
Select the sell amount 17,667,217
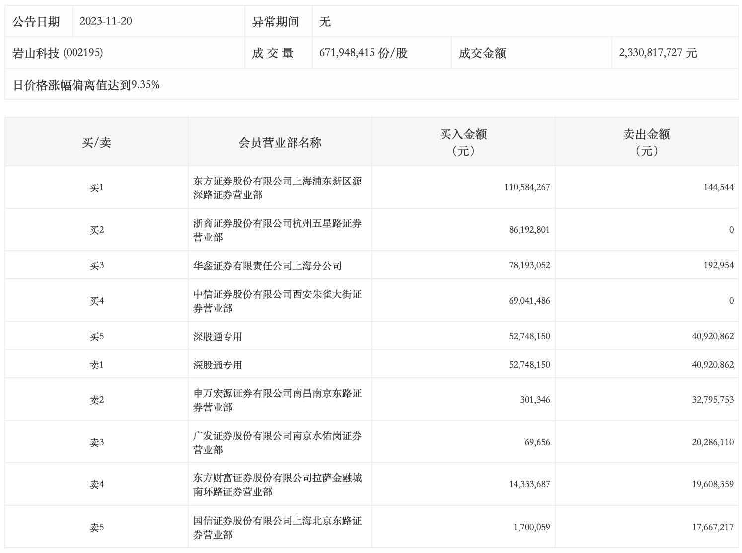[x=712, y=527]
